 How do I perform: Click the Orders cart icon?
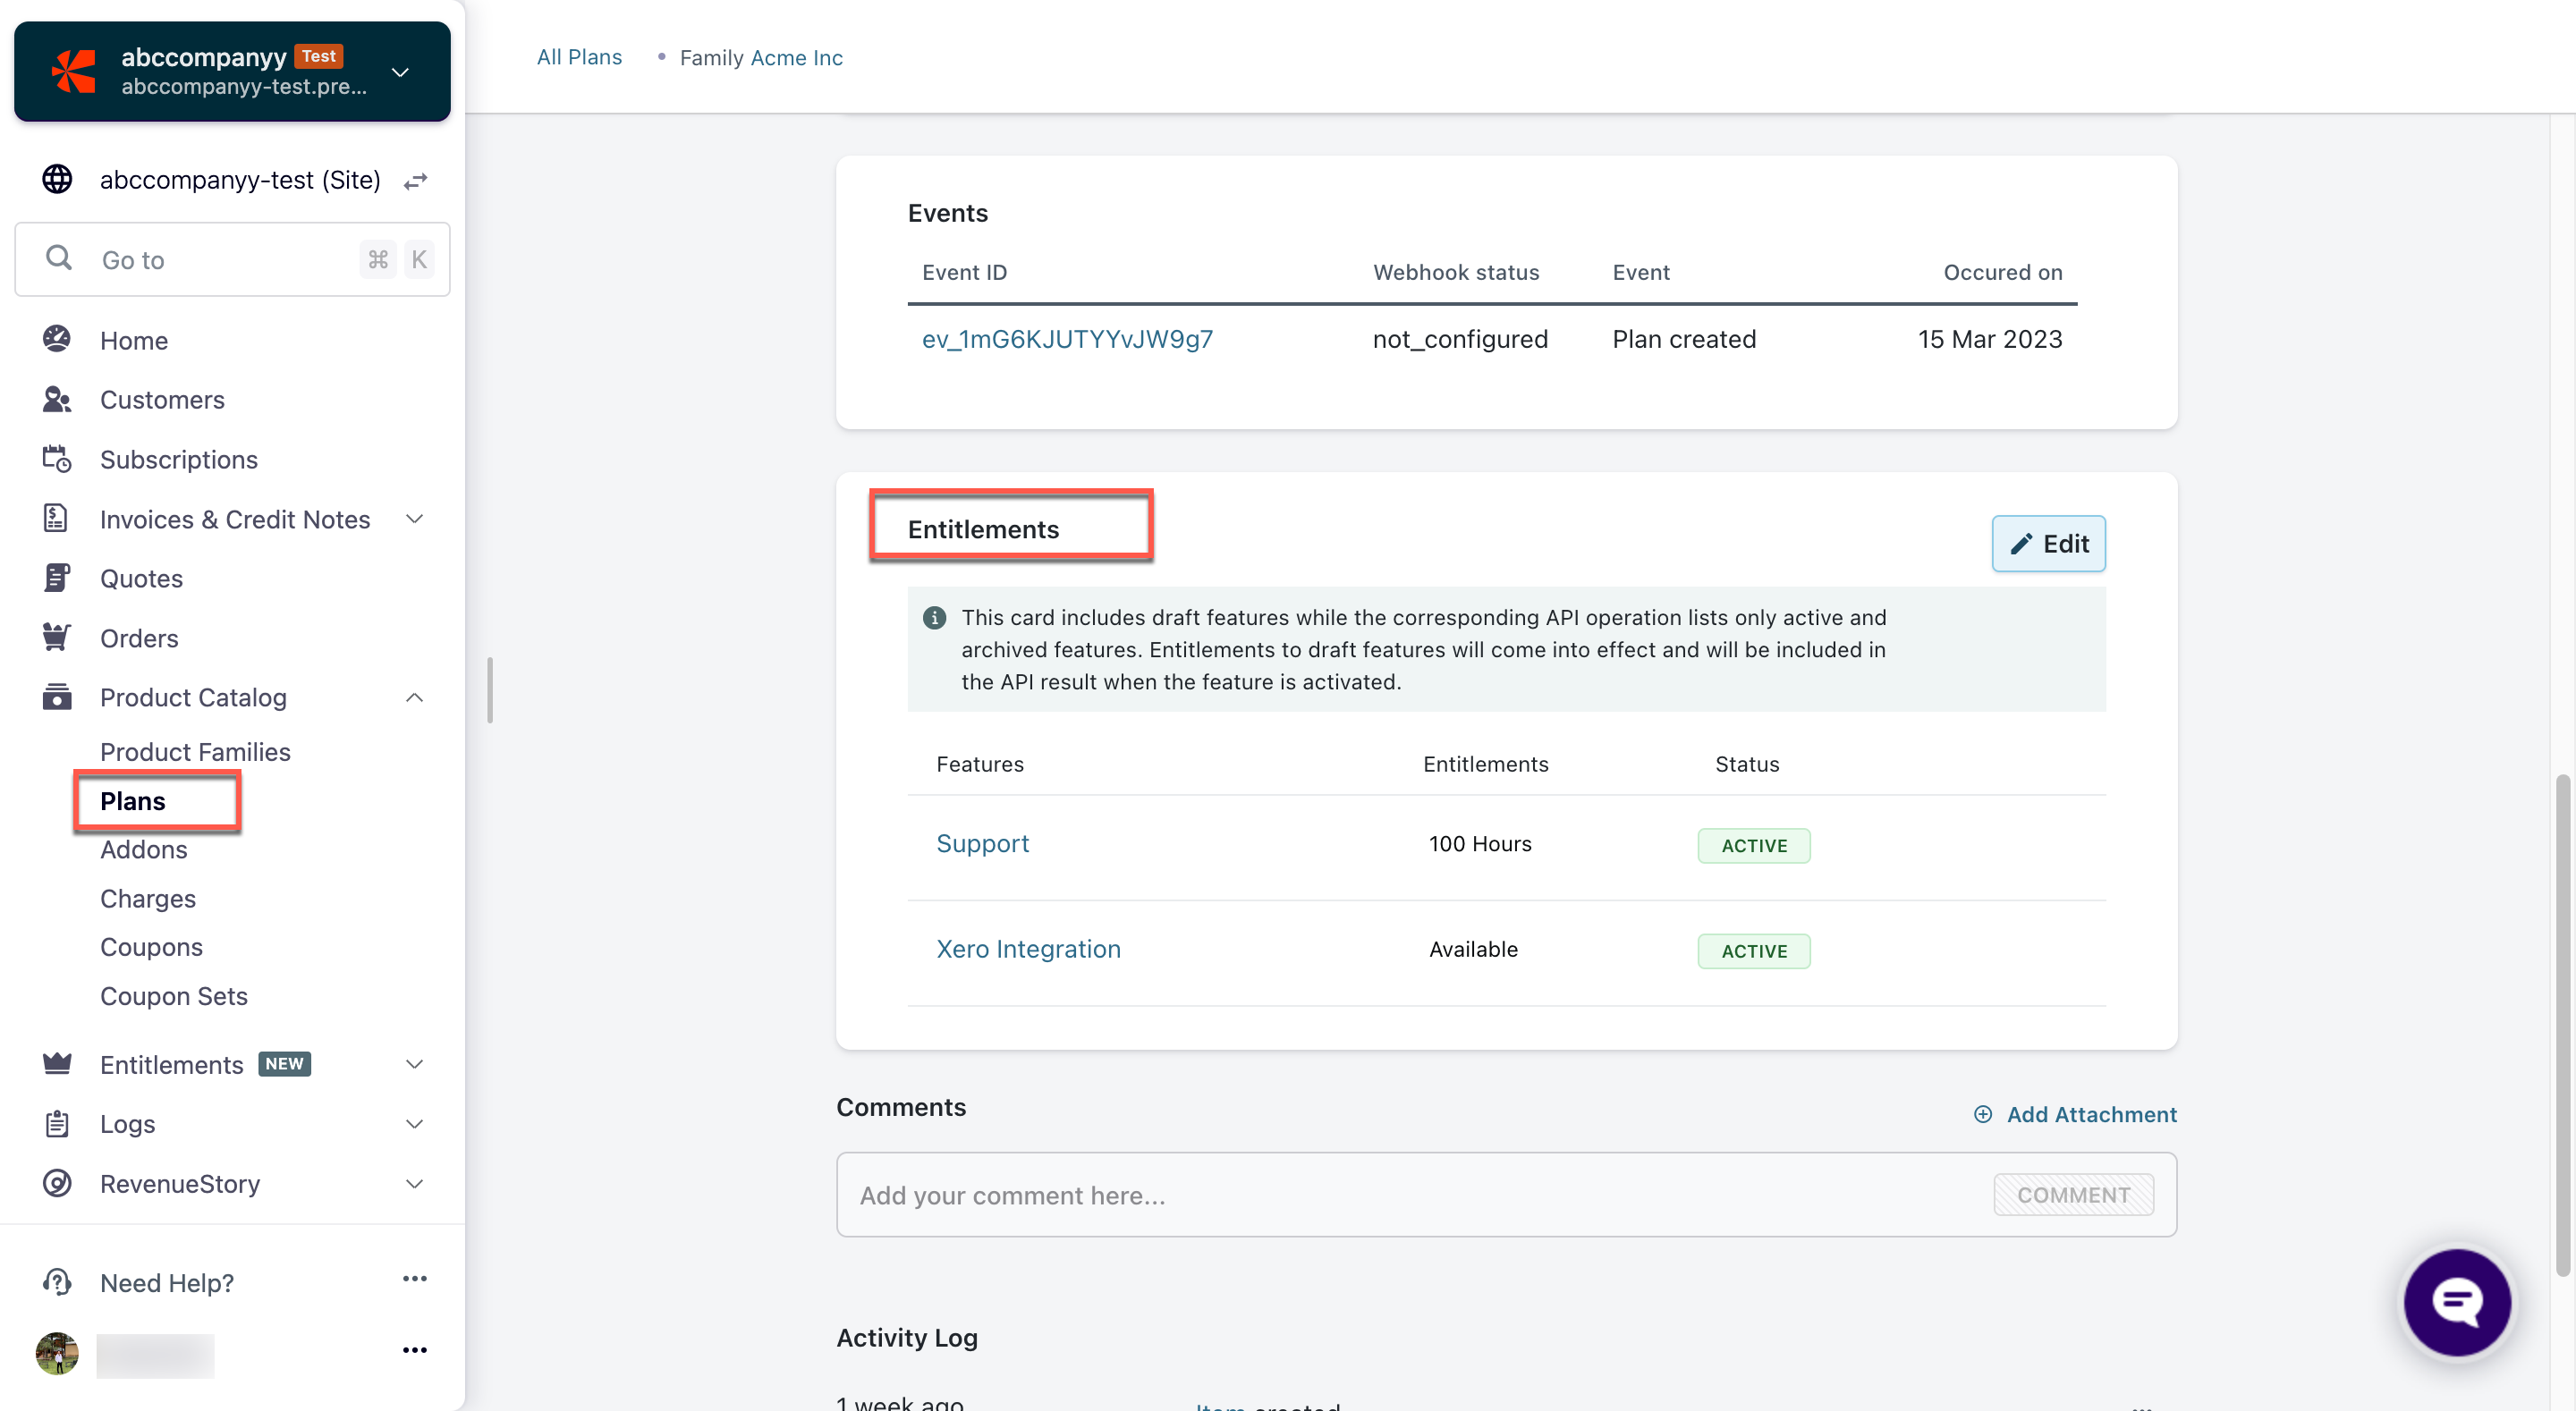(x=57, y=637)
